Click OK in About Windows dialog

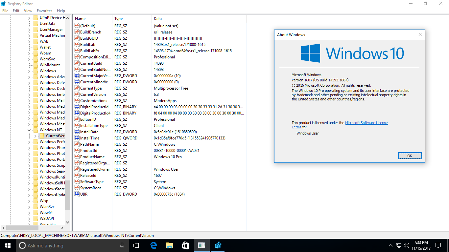(x=410, y=156)
